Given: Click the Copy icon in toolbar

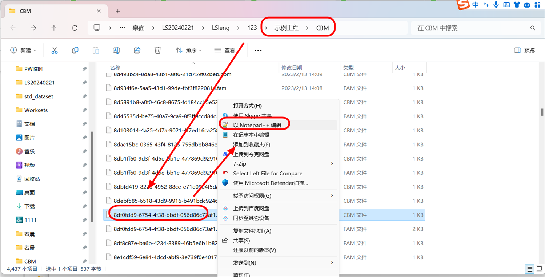Looking at the screenshot, I should (75, 50).
